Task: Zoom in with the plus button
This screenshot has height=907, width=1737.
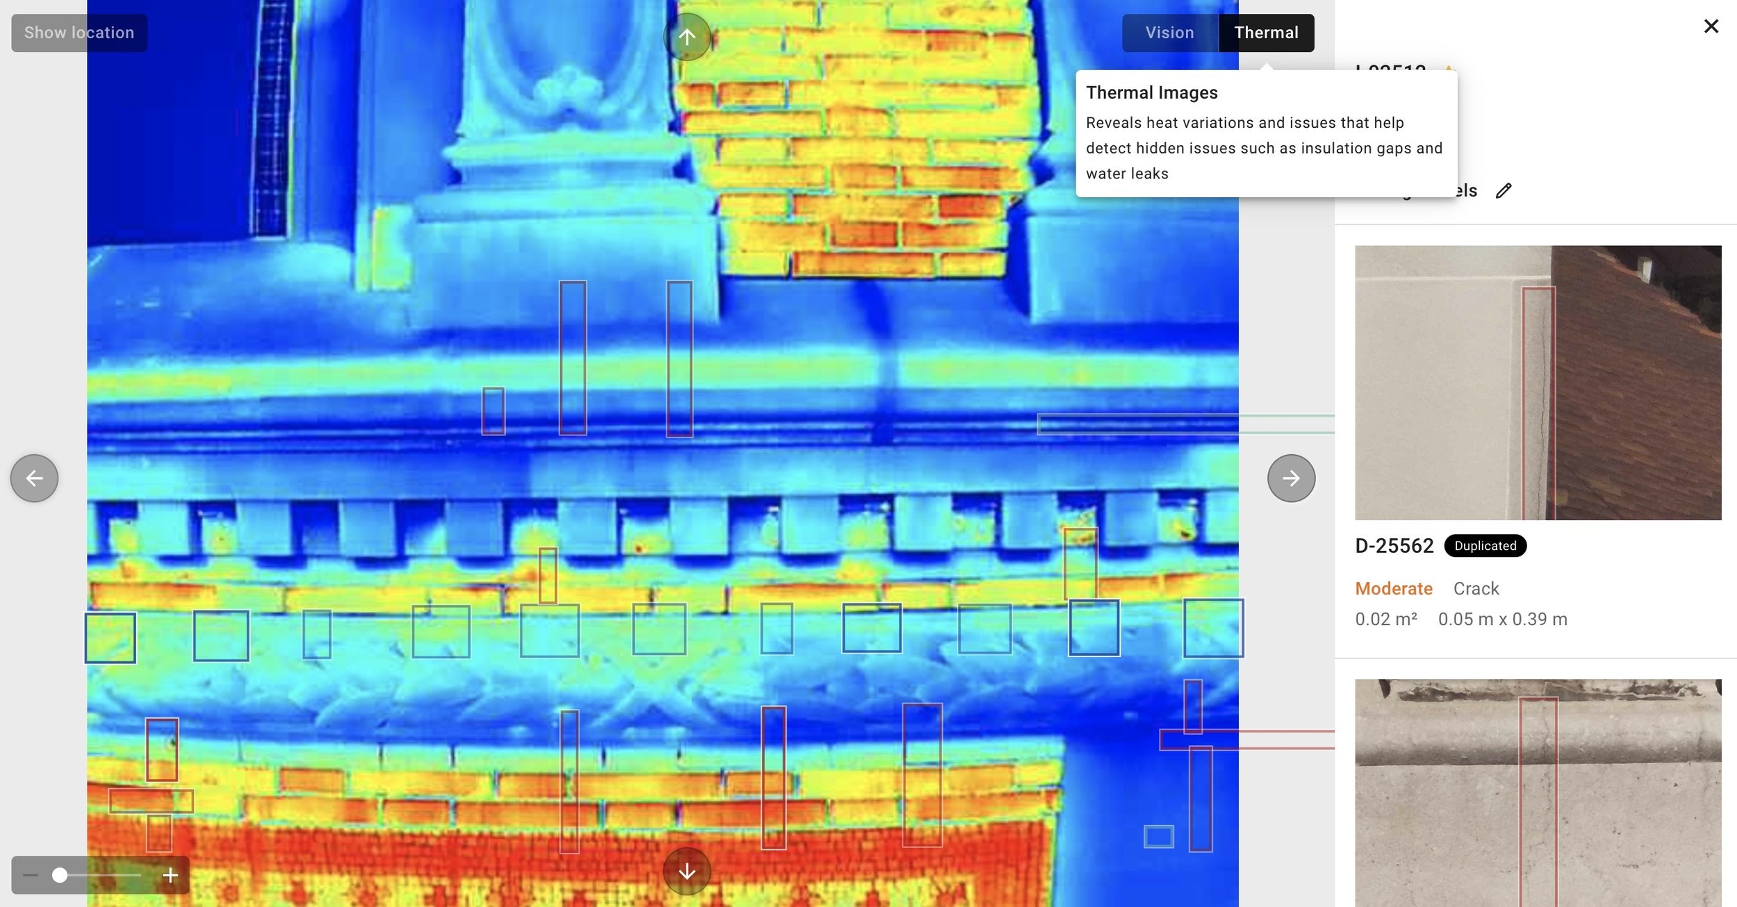Action: pos(170,875)
